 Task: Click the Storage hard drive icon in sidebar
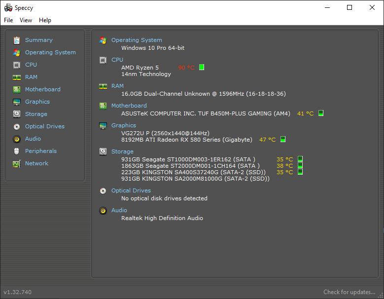point(17,114)
